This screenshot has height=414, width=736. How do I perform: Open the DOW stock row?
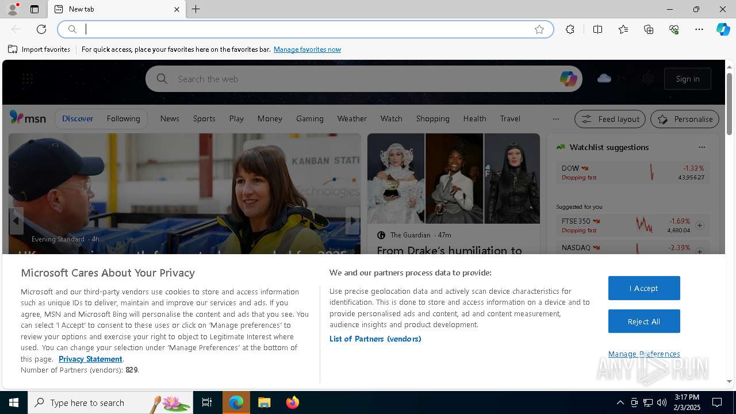pyautogui.click(x=632, y=172)
